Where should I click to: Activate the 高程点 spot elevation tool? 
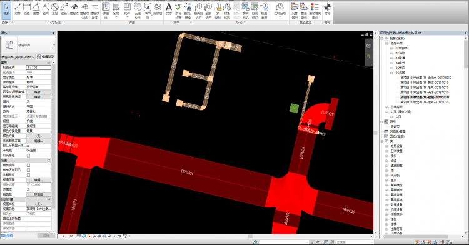[x=74, y=9]
